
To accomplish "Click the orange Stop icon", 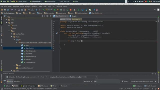I will [x=70, y=10].
